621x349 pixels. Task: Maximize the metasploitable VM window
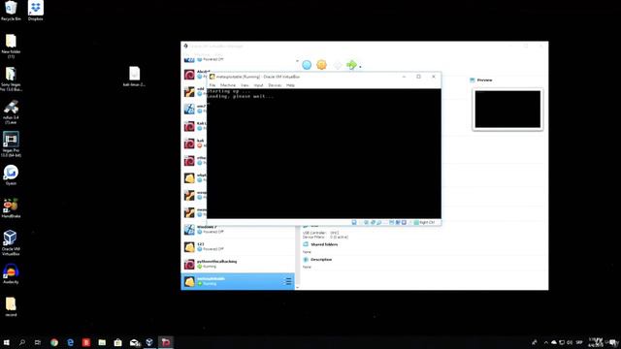(418, 77)
